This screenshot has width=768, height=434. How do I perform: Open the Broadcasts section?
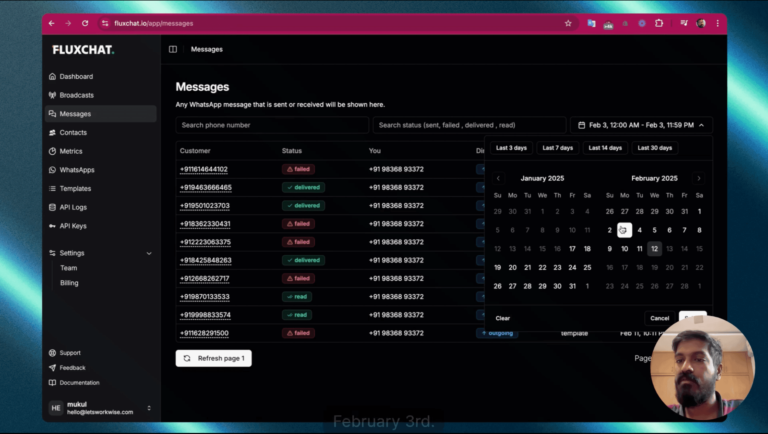coord(77,95)
